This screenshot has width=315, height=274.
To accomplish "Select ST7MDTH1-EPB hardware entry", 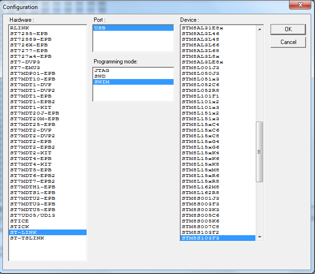I will tap(48, 187).
